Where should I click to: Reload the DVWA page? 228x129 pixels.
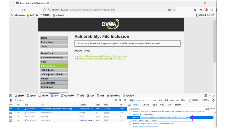tap(24, 10)
